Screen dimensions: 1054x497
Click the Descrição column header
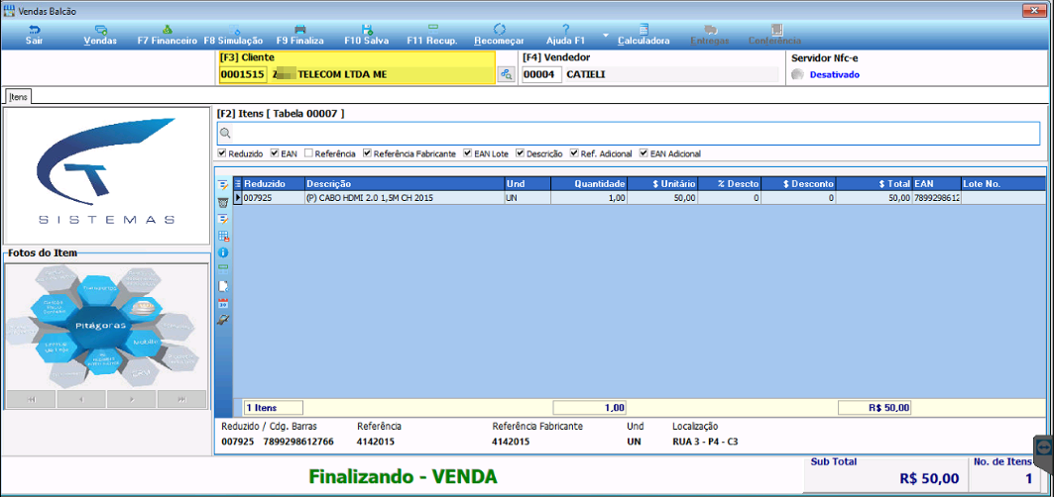(404, 183)
